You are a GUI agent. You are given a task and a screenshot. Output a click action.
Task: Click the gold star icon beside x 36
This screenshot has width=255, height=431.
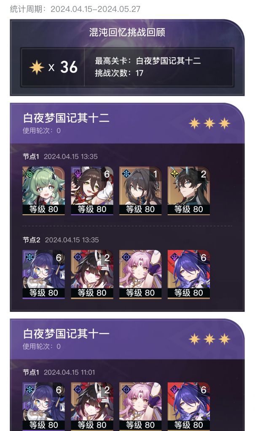pyautogui.click(x=37, y=67)
